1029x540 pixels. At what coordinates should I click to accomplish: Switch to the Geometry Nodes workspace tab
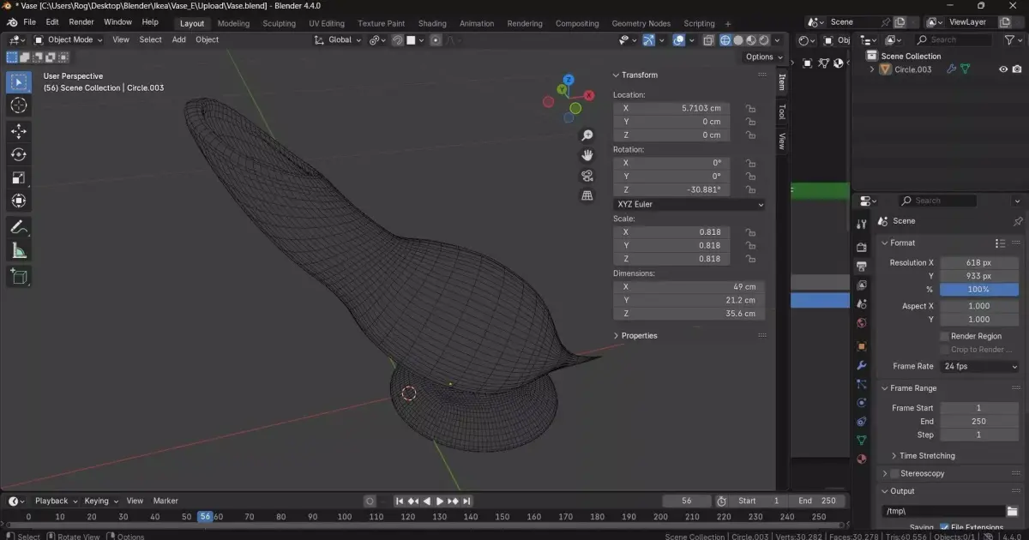641,23
